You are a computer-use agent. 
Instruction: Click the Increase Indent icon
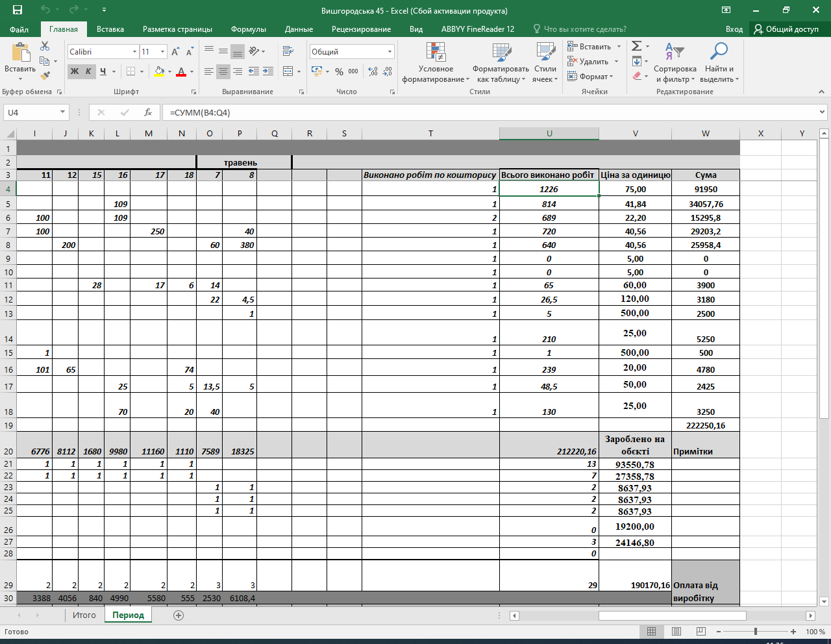coord(268,71)
